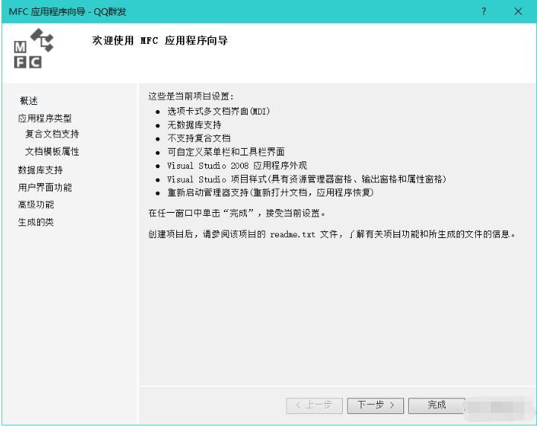Click the 选项卡式多文档界面(MDI) setting line
The image size is (537, 427).
[219, 112]
